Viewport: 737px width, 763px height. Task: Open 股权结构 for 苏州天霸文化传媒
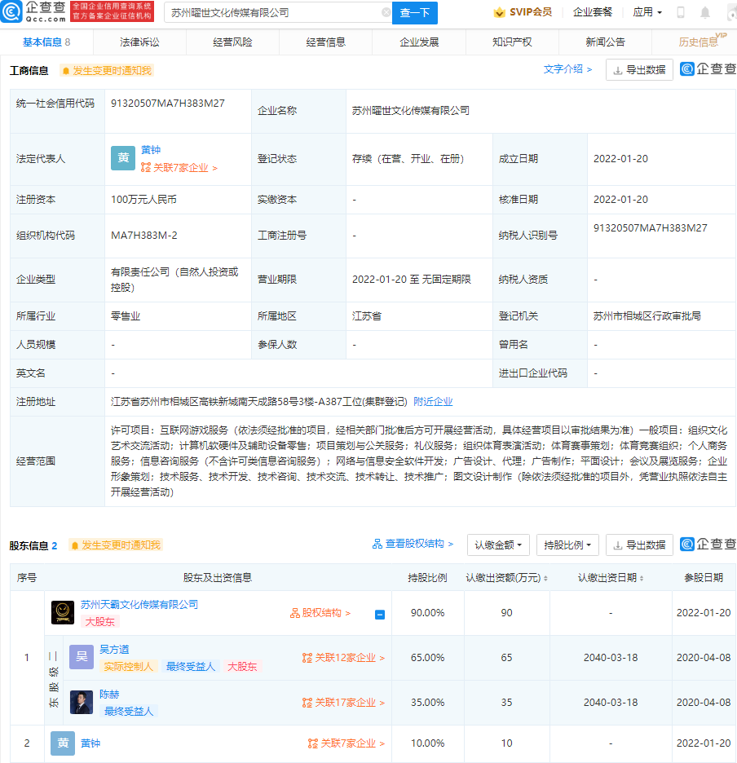pyautogui.click(x=320, y=613)
